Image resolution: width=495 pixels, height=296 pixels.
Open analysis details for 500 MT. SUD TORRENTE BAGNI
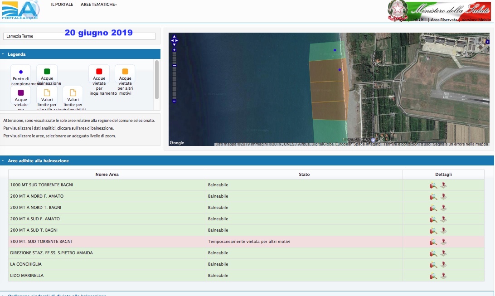click(x=433, y=242)
